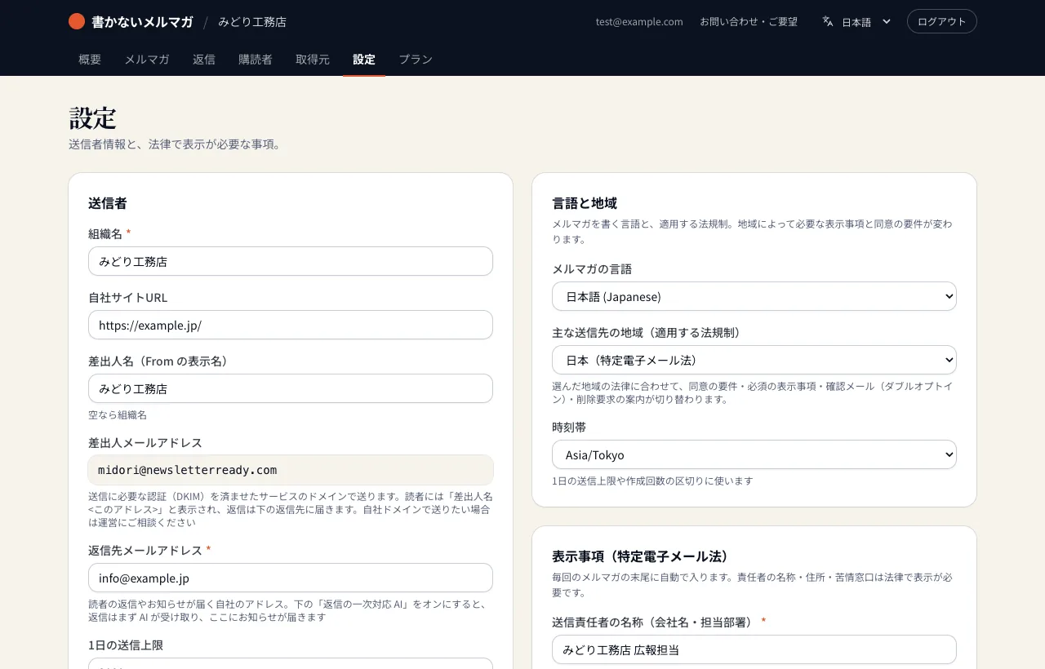
Task: Click the 書かないメルマガ brand name
Action: pyautogui.click(x=142, y=22)
